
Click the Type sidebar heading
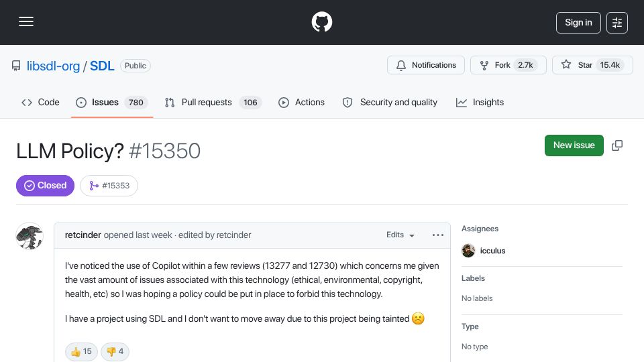(x=470, y=326)
